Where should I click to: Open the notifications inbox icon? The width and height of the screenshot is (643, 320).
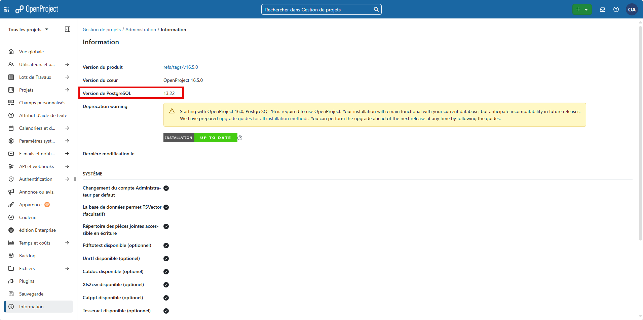[603, 9]
